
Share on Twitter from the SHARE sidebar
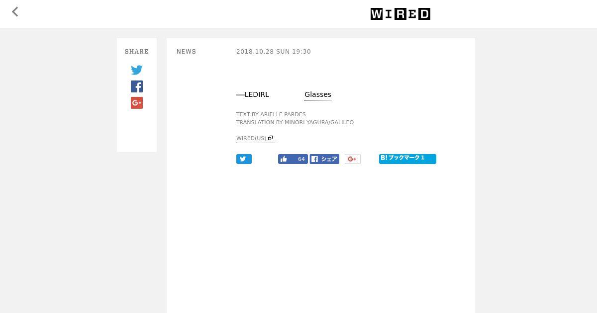137,70
